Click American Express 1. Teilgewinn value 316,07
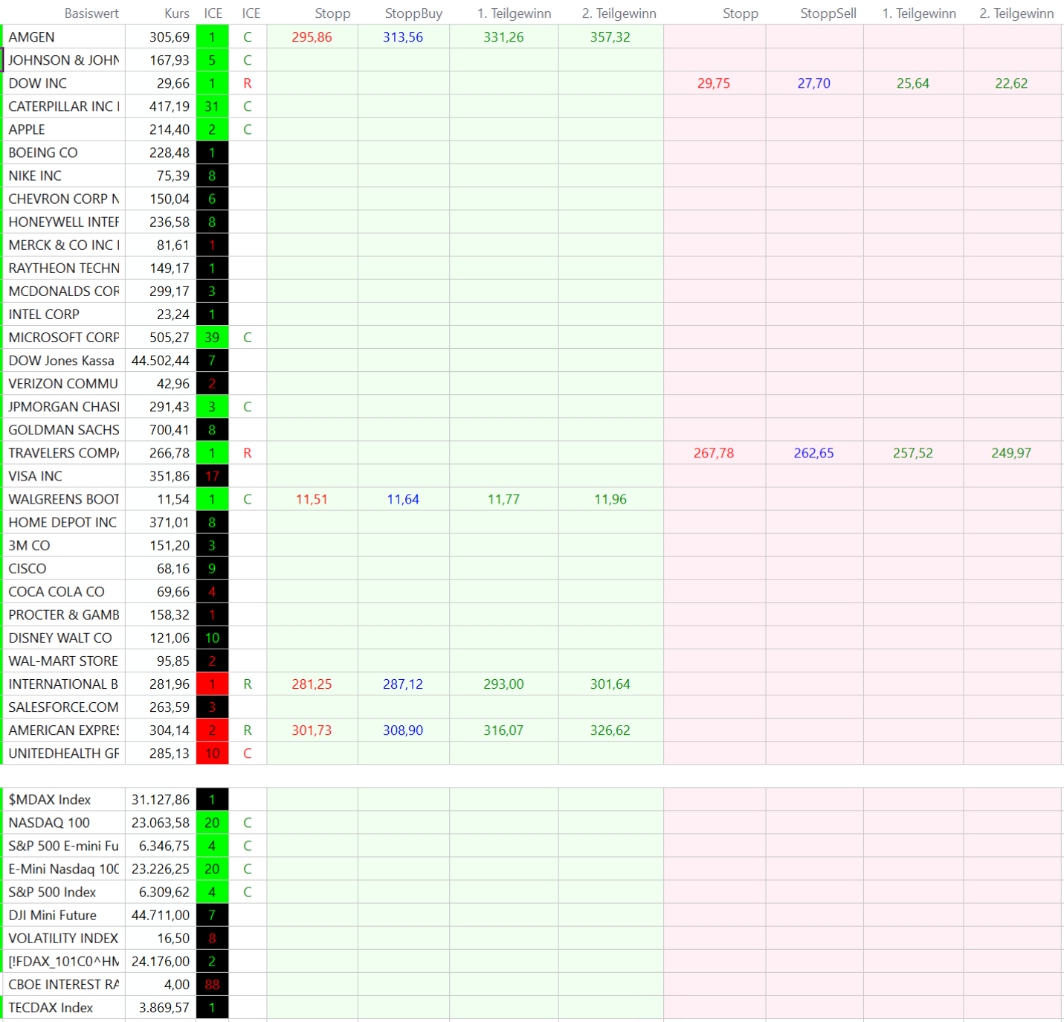Screen dimensions: 1064x1022 503,730
